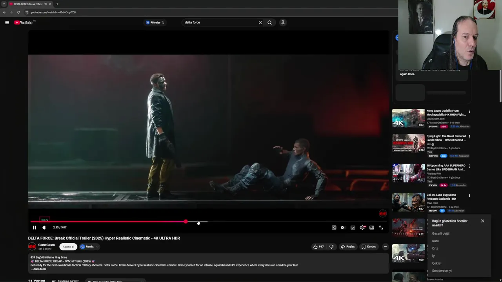Open the YouTube hamburger guide menu
Image resolution: width=502 pixels, height=282 pixels.
pyautogui.click(x=7, y=23)
